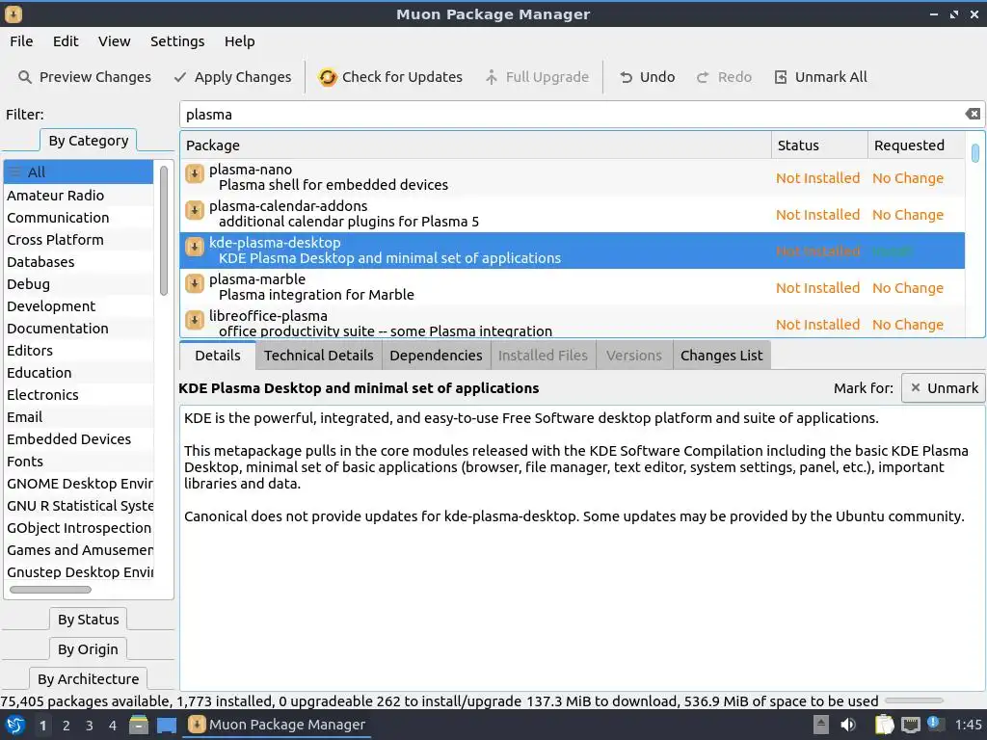Expand the By Architecture filter section
The width and height of the screenshot is (987, 740).
click(x=88, y=679)
